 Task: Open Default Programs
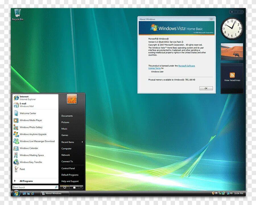click(72, 175)
